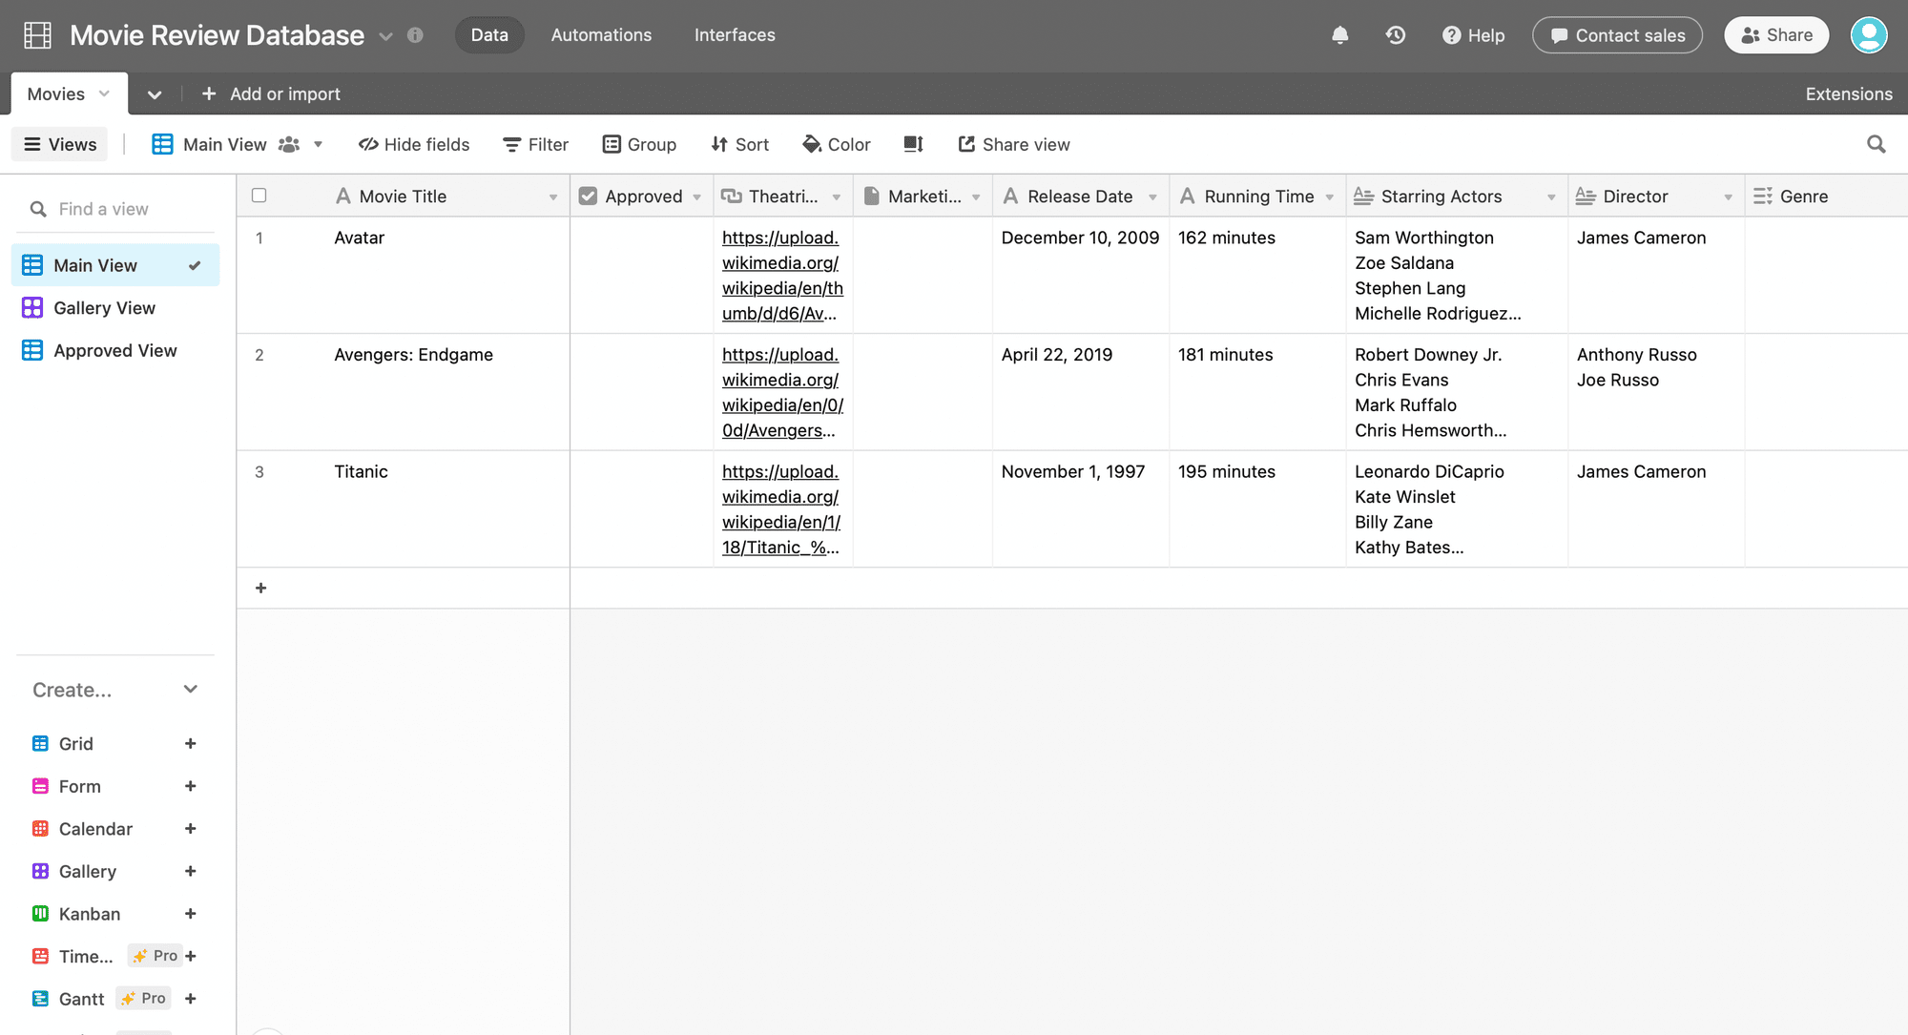Click the notifications bell icon

tap(1339, 35)
